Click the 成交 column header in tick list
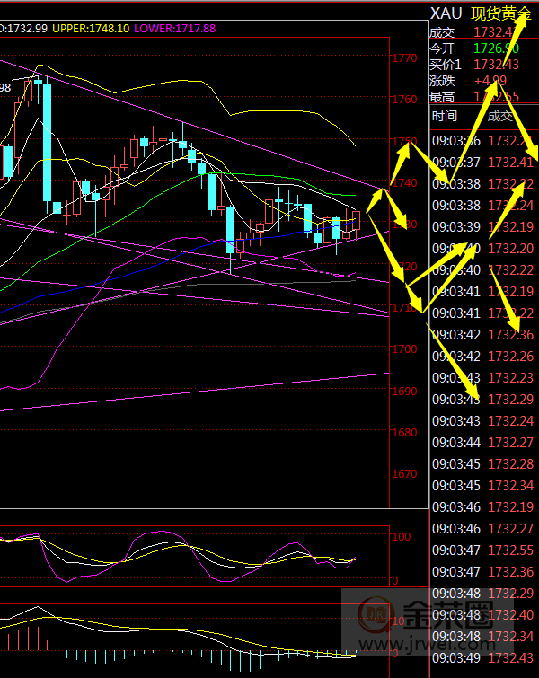The width and height of the screenshot is (539, 678). click(x=500, y=116)
